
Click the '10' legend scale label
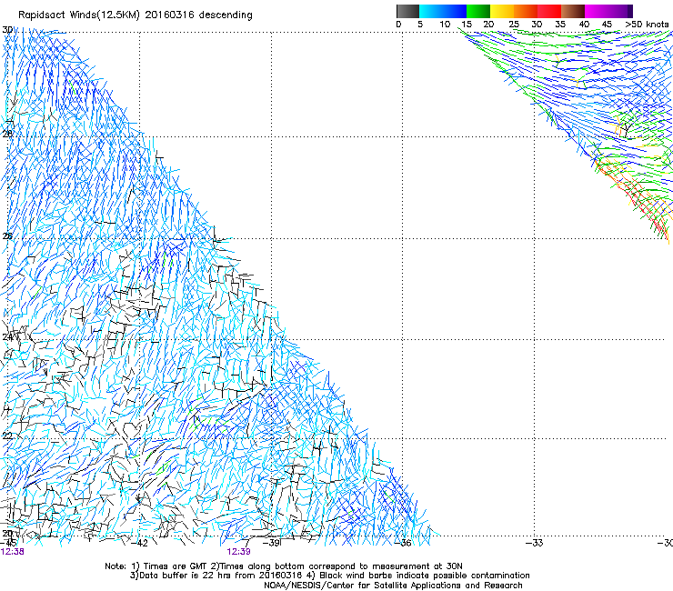click(x=445, y=25)
